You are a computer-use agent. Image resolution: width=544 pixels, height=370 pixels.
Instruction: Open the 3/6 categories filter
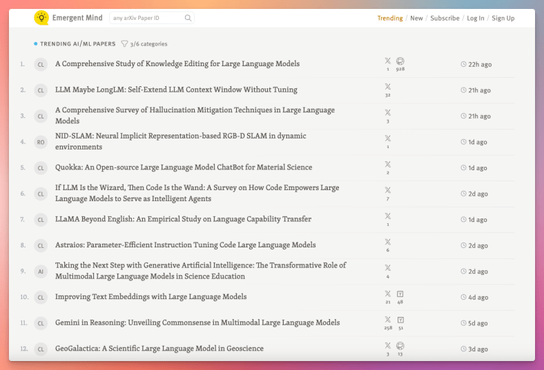144,43
